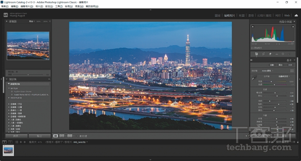Viewport: 301px width, 161px height.
Task: Toggle the Basic panel eye visibility icon
Action: coord(252,60)
